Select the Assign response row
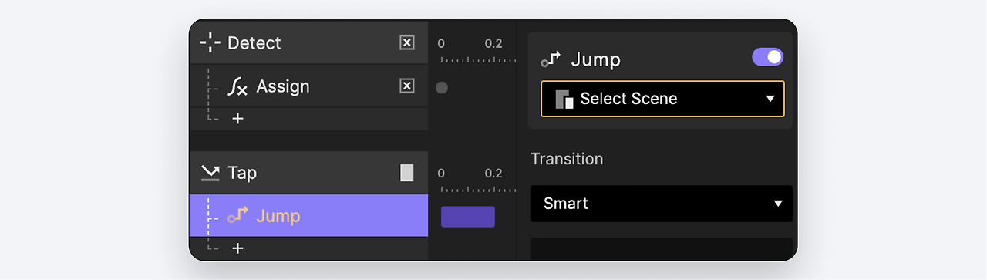The width and height of the screenshot is (987, 280). point(308,86)
